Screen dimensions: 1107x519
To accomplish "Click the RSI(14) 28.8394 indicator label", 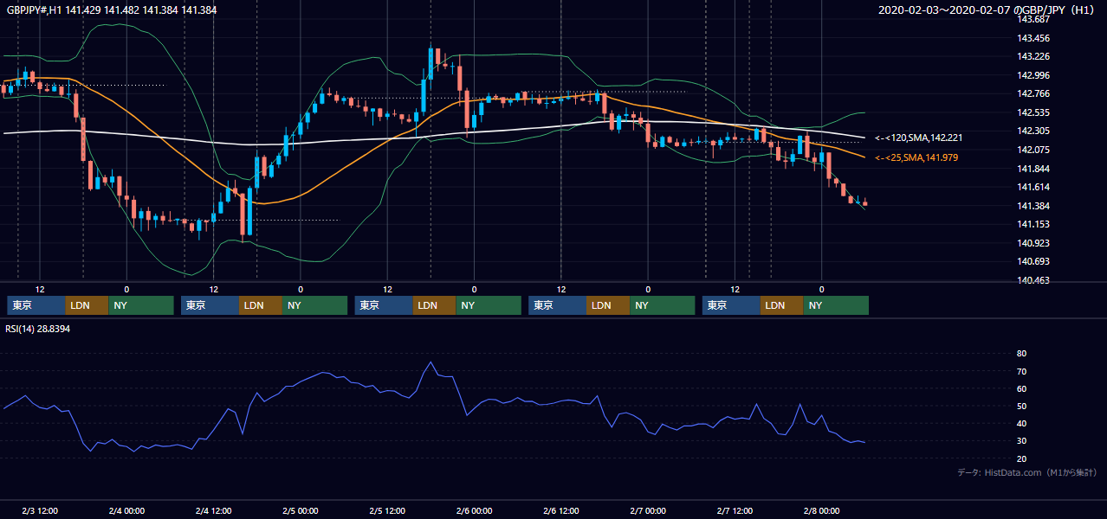I will pos(38,328).
